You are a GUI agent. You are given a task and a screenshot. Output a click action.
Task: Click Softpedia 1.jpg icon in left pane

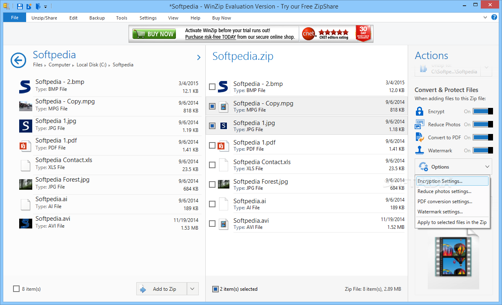coord(25,125)
